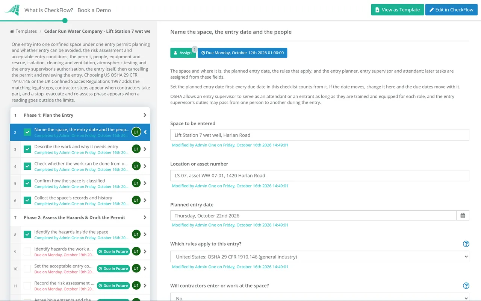Screen dimensions: 481x301
Task: Check the Identify hazards the work task checkbox
Action: click(x=27, y=252)
